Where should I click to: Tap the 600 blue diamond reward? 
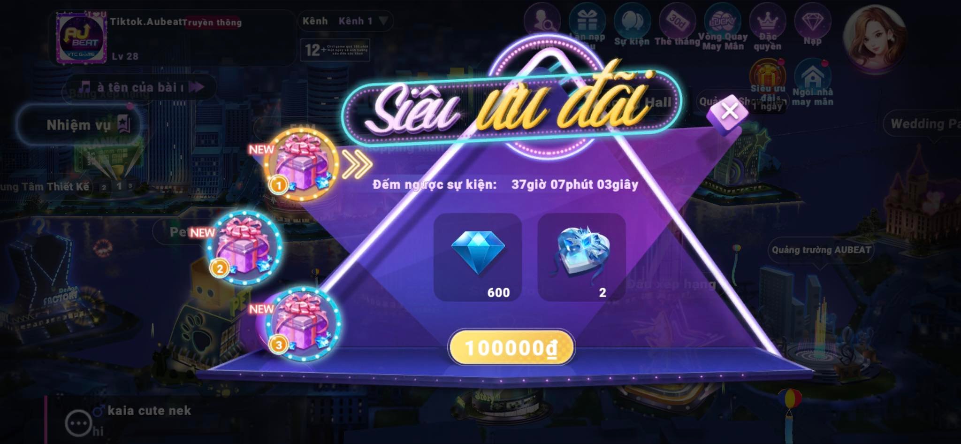pyautogui.click(x=478, y=257)
